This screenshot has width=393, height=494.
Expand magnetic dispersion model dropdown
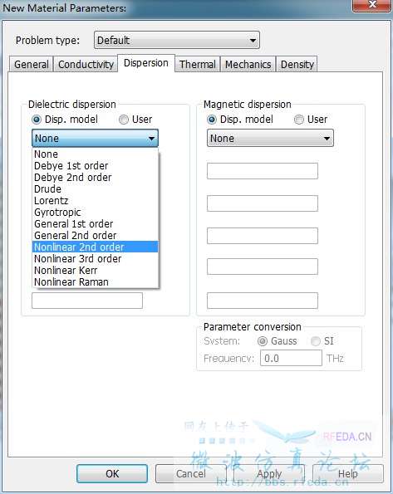pyautogui.click(x=270, y=138)
